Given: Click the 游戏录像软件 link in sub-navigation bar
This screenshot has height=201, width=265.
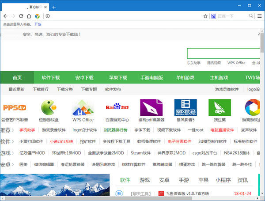Looking at the screenshot, I should (x=227, y=89).
